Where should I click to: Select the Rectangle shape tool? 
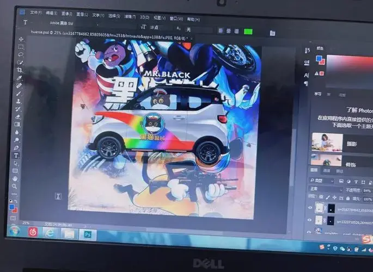15,171
